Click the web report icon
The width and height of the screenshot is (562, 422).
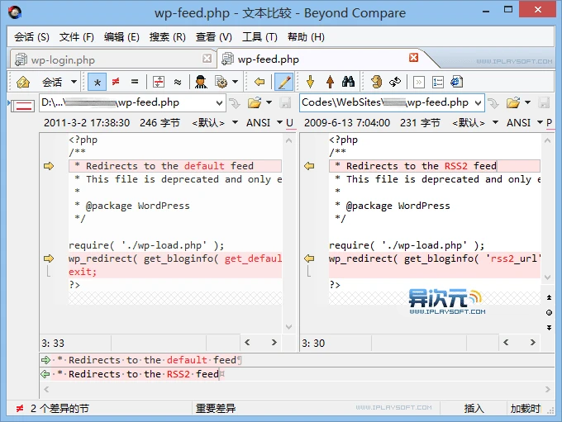point(456,82)
